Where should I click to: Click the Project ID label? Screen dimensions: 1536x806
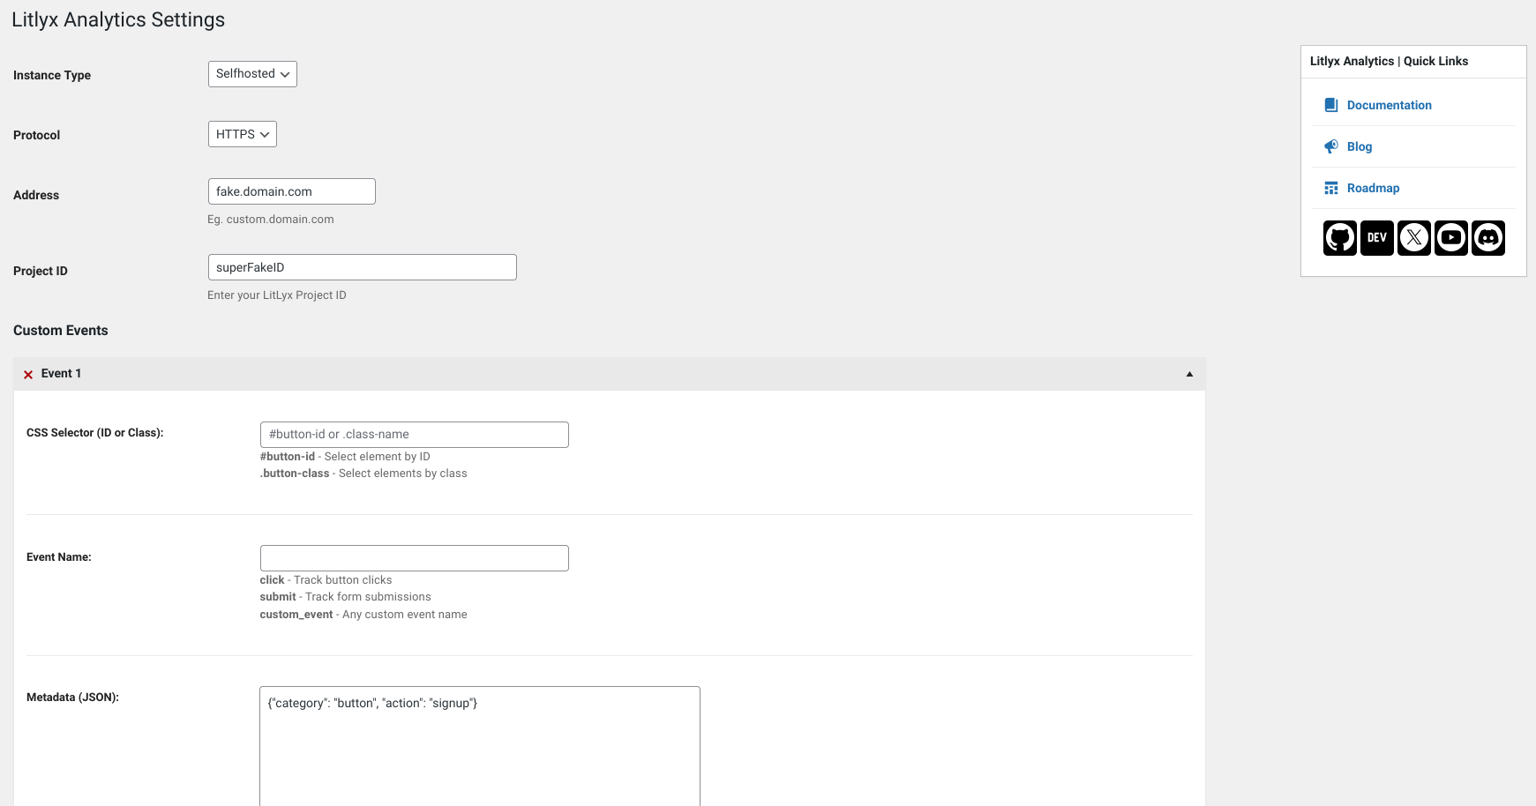(41, 272)
